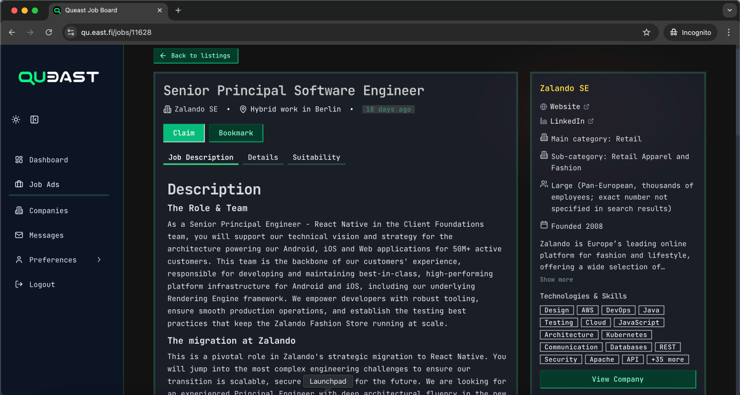Open the Suitability tab

click(316, 157)
